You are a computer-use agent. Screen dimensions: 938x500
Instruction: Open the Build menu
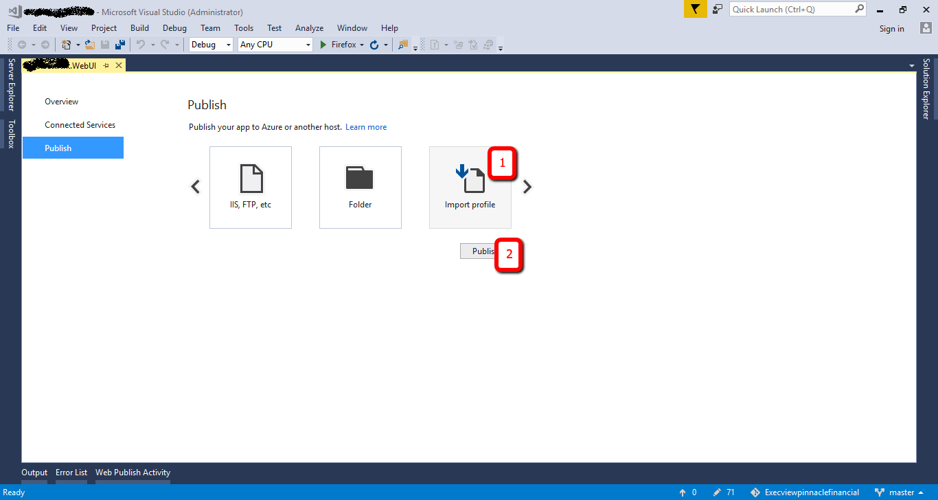[x=139, y=27]
